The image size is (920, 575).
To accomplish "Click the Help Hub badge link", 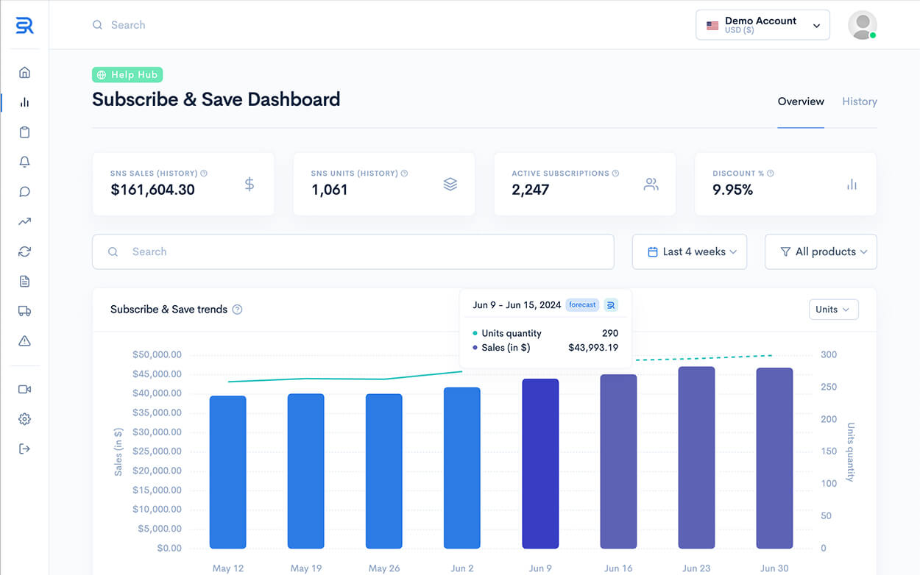I will click(x=127, y=75).
